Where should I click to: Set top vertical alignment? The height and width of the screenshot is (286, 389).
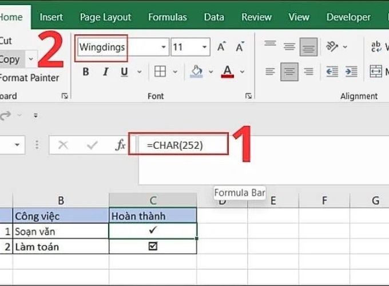pos(270,43)
